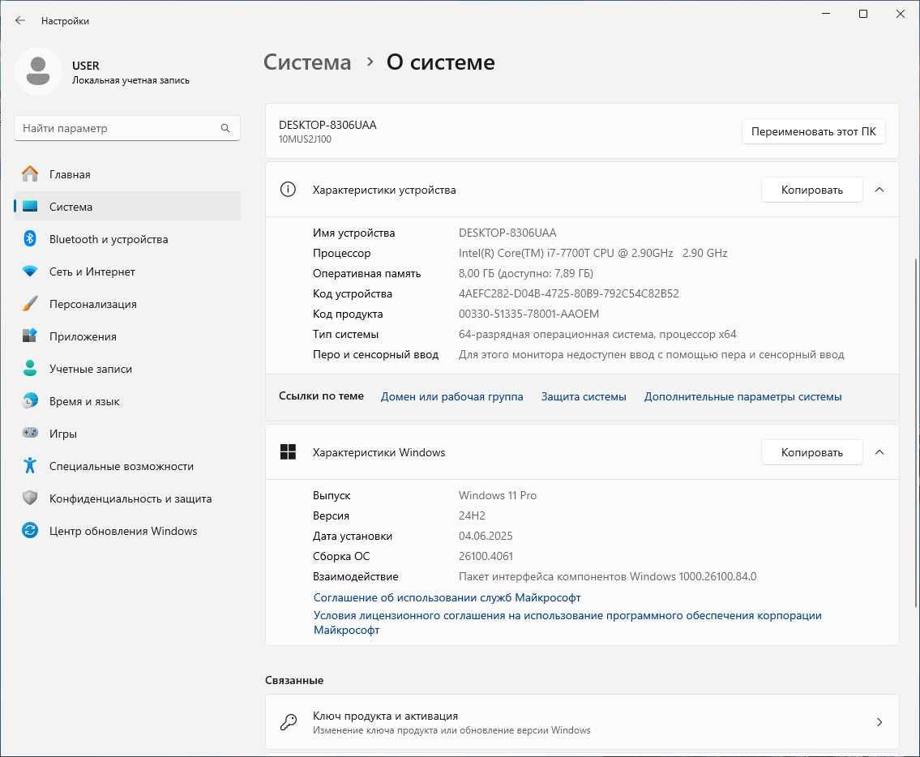Open the Главная settings page
This screenshot has height=757, width=920.
(127, 174)
